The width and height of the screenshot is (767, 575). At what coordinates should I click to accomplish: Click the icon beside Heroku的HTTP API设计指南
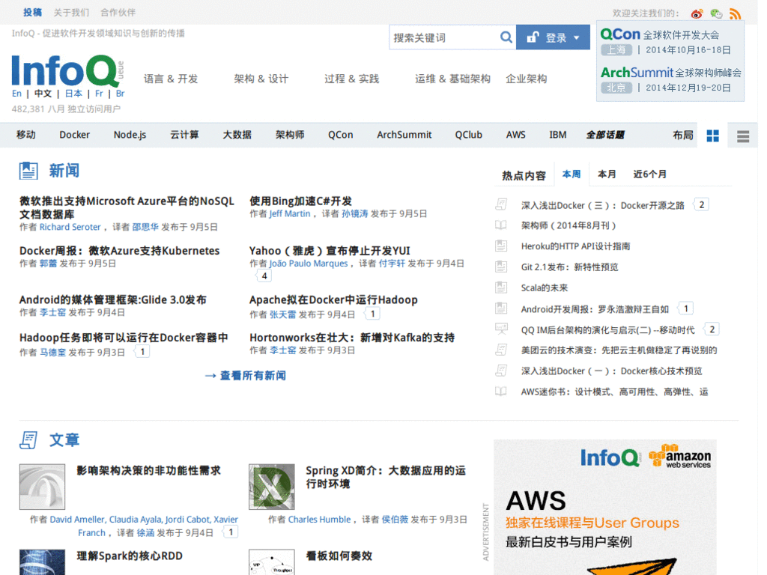(x=501, y=246)
